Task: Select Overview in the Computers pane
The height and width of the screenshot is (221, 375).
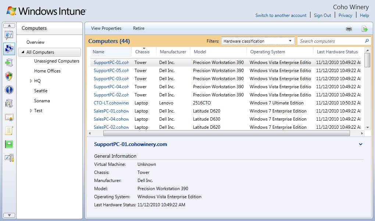Action: 35,42
